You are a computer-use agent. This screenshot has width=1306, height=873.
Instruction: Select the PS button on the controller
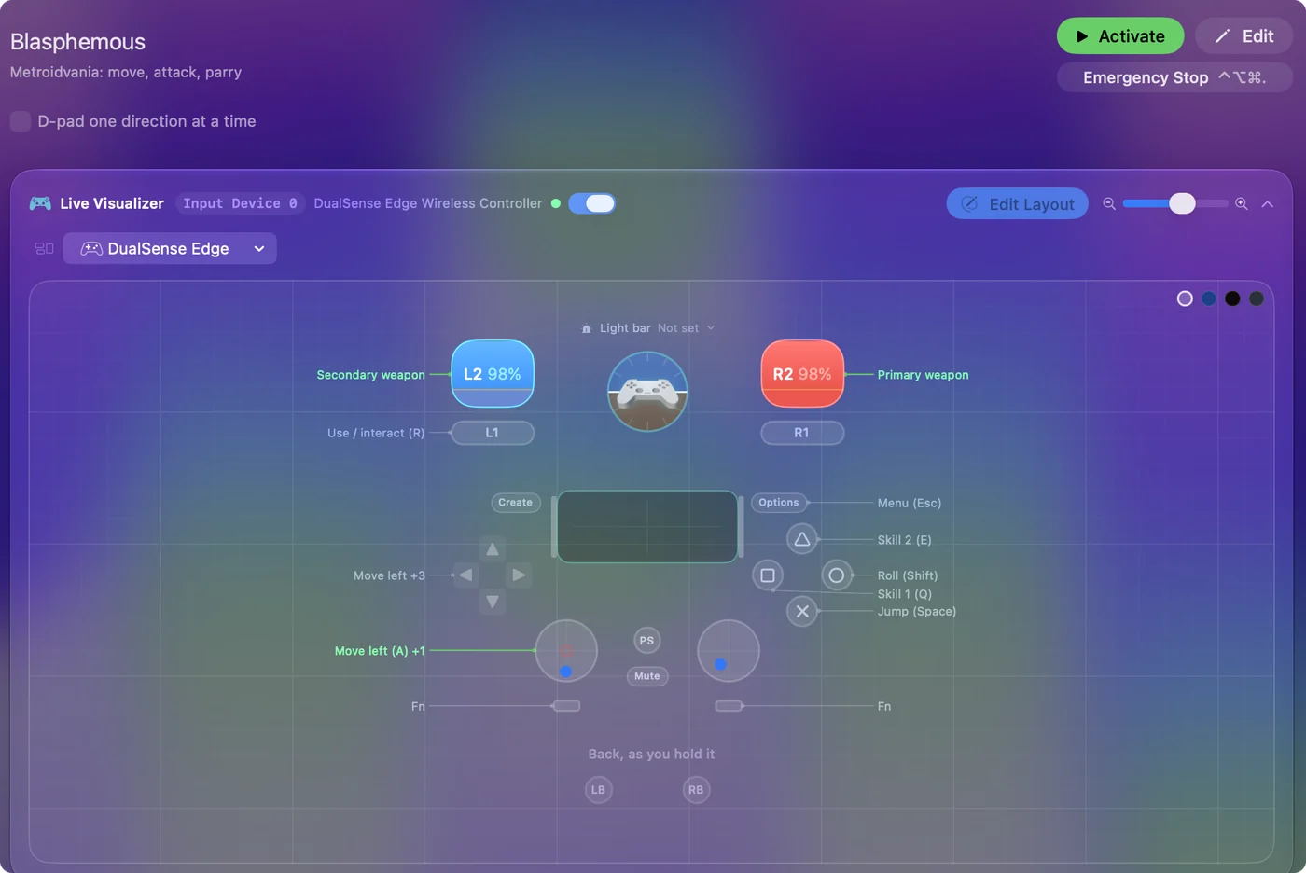[646, 641]
